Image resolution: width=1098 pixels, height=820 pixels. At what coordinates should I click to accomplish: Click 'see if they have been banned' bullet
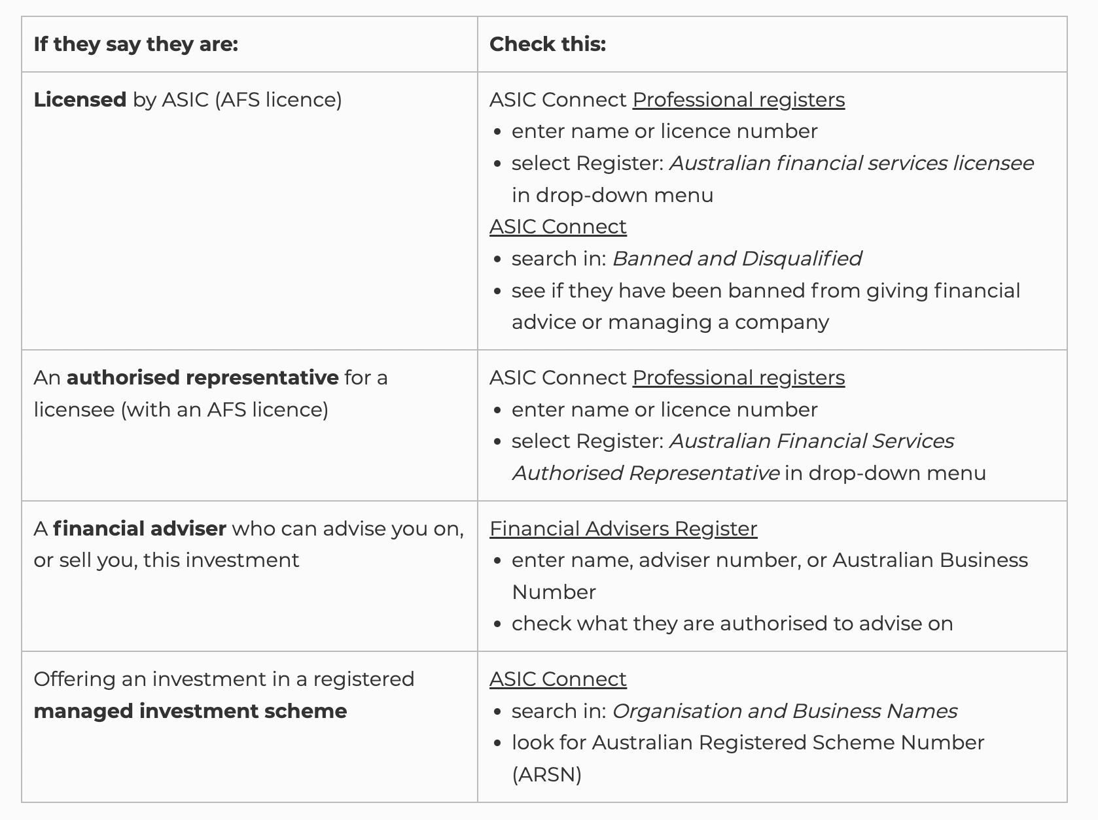[766, 291]
